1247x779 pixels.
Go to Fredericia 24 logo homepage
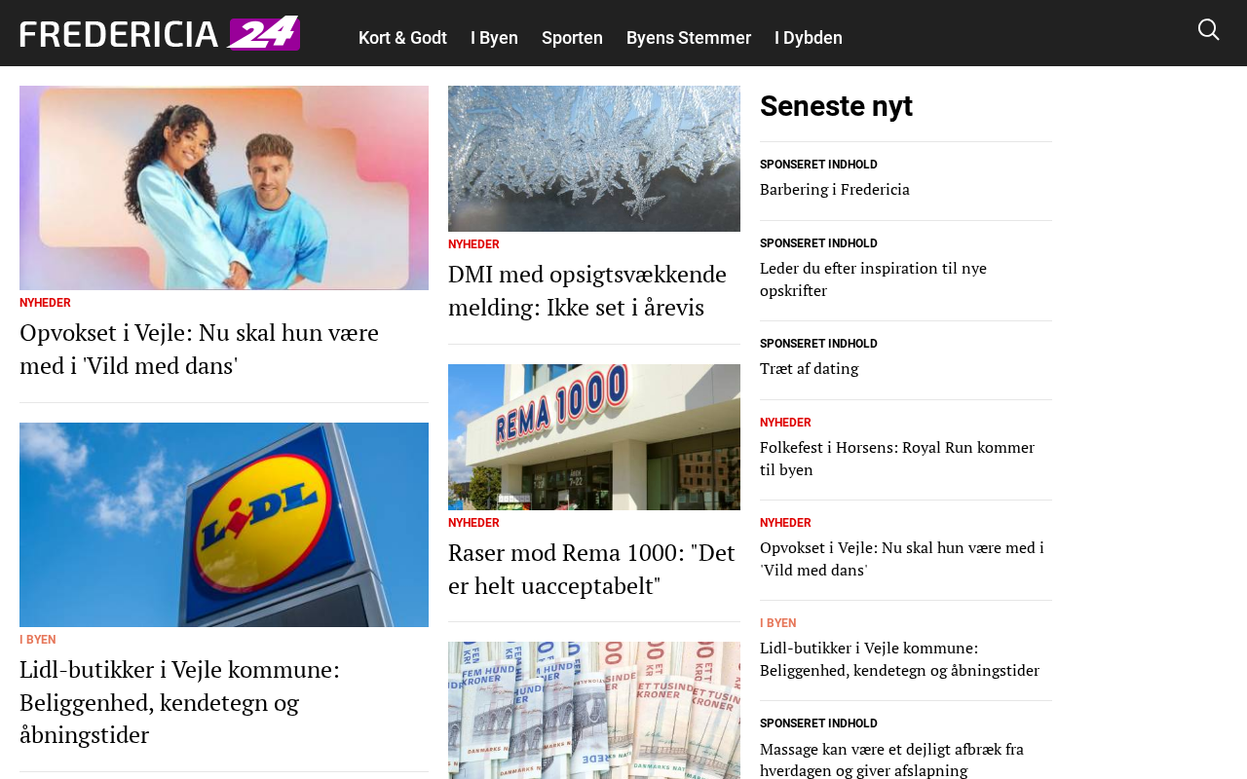tap(160, 33)
